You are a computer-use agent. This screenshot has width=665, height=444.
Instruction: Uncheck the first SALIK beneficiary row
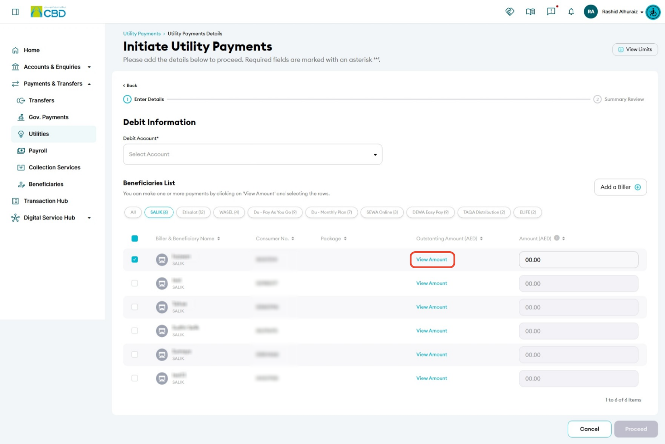tap(135, 259)
